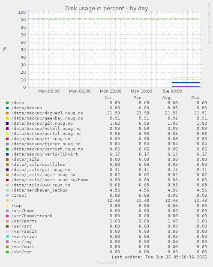This screenshot has width=213, height=267.
Task: Click the /data/jails/distfiles label
Action: [38, 165]
